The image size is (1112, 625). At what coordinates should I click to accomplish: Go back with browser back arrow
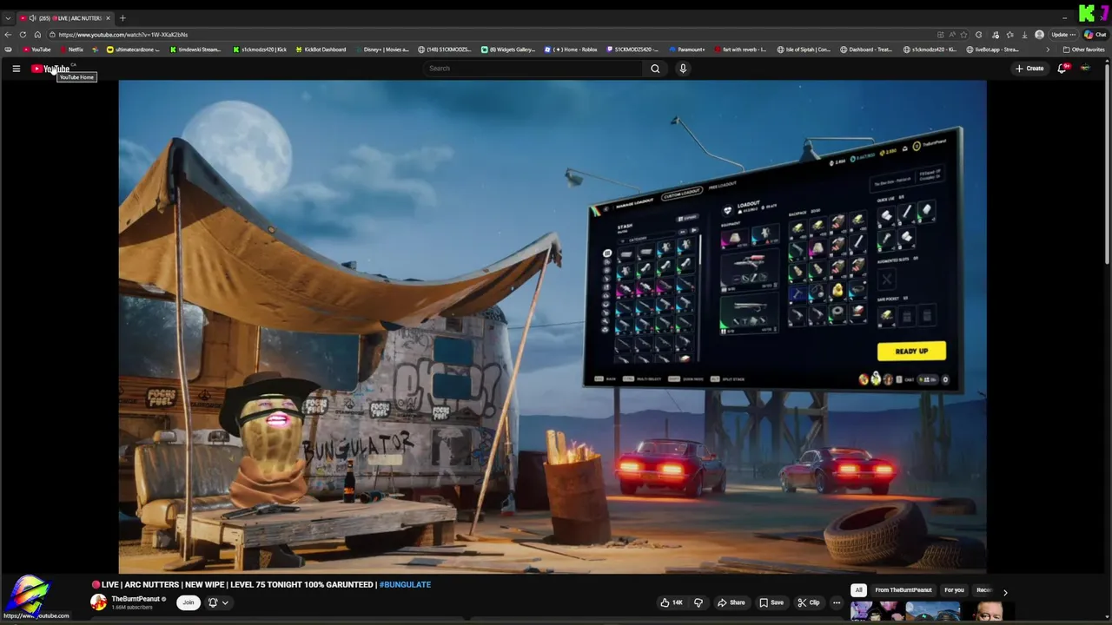point(9,35)
